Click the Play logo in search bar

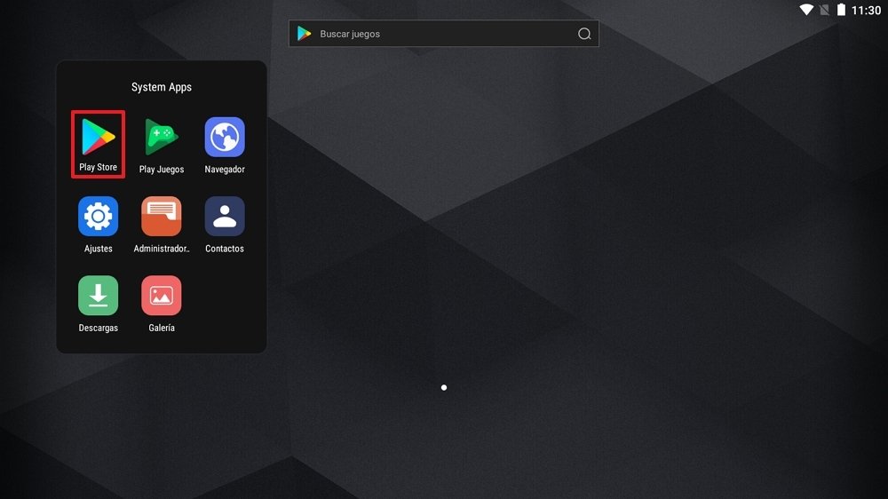(304, 34)
